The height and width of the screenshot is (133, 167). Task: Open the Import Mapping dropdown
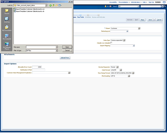(134, 46)
